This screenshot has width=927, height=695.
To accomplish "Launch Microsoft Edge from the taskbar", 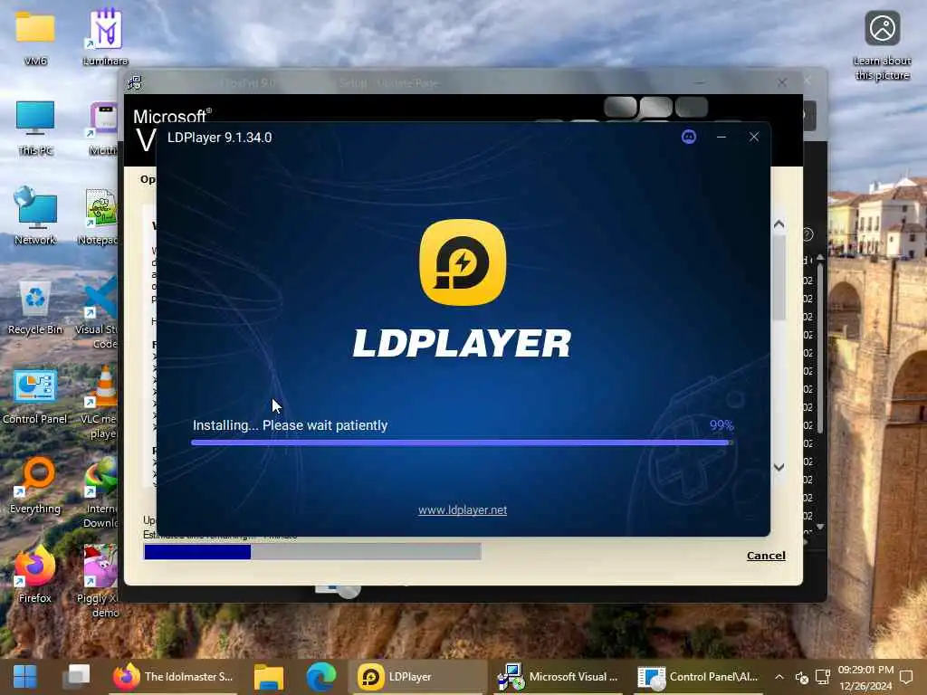I will [x=321, y=677].
